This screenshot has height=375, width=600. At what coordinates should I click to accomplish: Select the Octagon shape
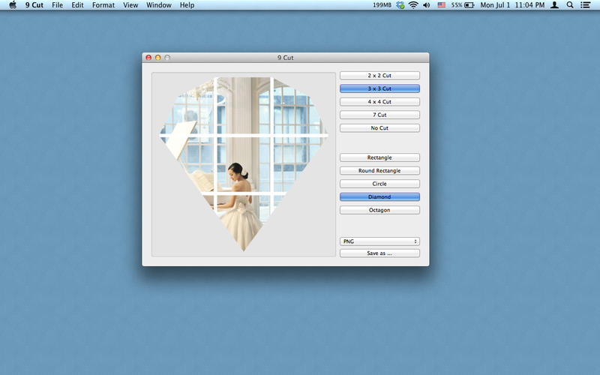point(379,210)
